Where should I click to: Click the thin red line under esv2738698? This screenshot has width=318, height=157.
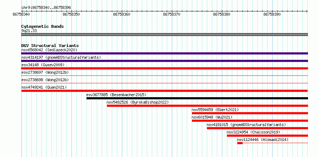[165, 83]
